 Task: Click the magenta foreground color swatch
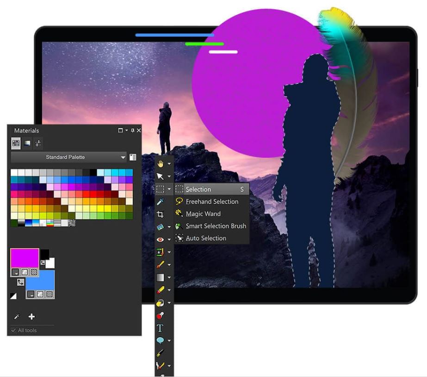point(25,258)
